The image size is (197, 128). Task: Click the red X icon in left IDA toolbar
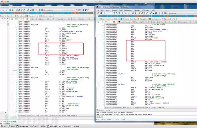(33, 10)
